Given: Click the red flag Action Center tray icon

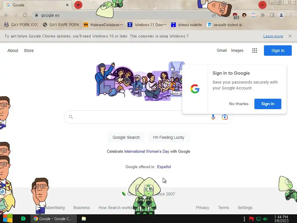Looking at the screenshot, I should point(251,219).
